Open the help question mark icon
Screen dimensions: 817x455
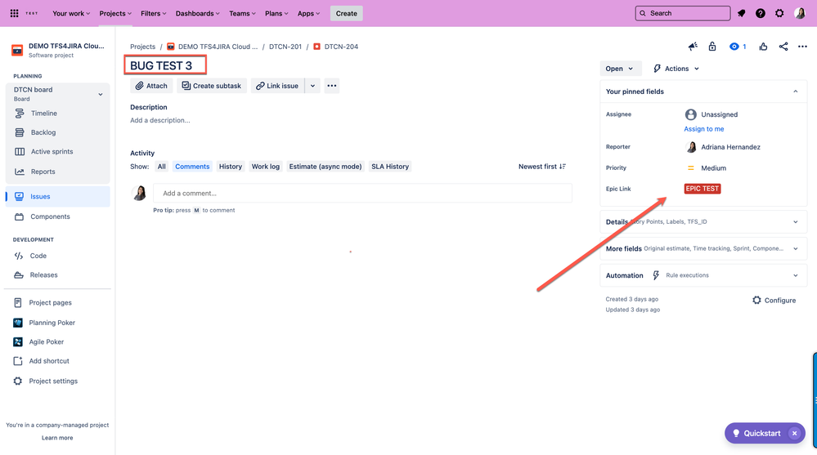pyautogui.click(x=761, y=14)
